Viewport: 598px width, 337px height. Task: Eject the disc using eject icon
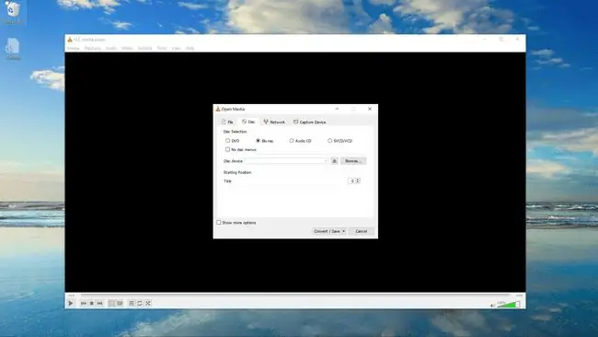(335, 161)
